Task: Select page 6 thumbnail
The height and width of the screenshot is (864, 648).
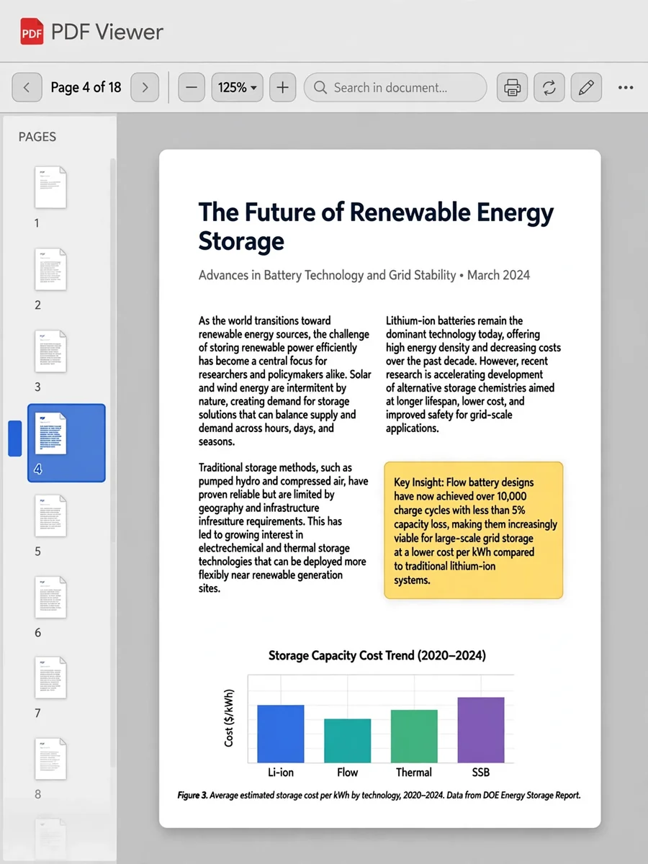Action: point(51,597)
